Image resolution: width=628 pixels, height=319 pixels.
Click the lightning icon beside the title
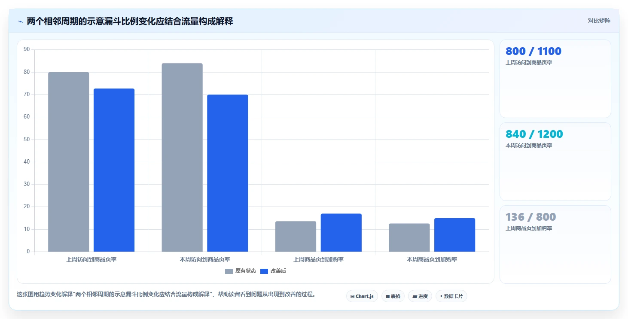click(20, 21)
